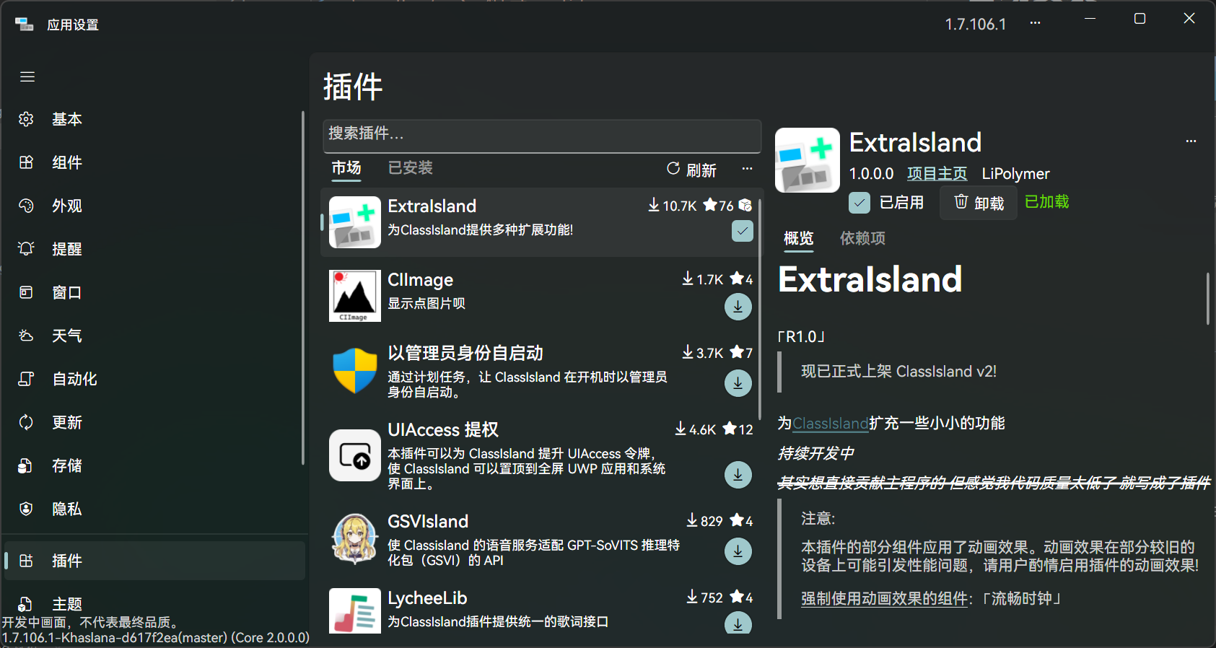Open the 组件 settings page
The width and height of the screenshot is (1216, 648).
click(x=154, y=162)
